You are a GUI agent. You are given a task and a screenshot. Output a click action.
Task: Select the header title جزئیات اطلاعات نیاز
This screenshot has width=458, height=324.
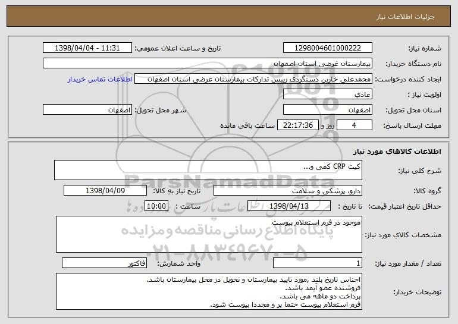click(x=405, y=17)
